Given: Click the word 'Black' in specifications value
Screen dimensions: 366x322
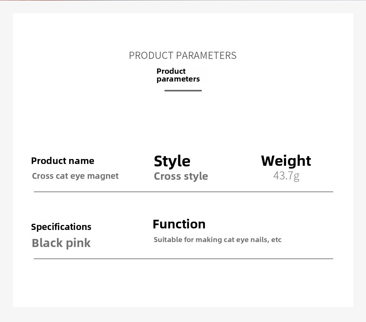Looking at the screenshot, I should click(x=47, y=243).
